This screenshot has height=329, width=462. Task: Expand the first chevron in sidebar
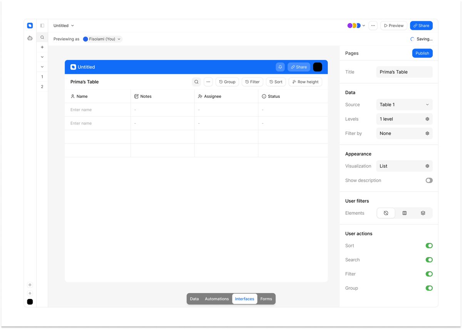(x=42, y=57)
